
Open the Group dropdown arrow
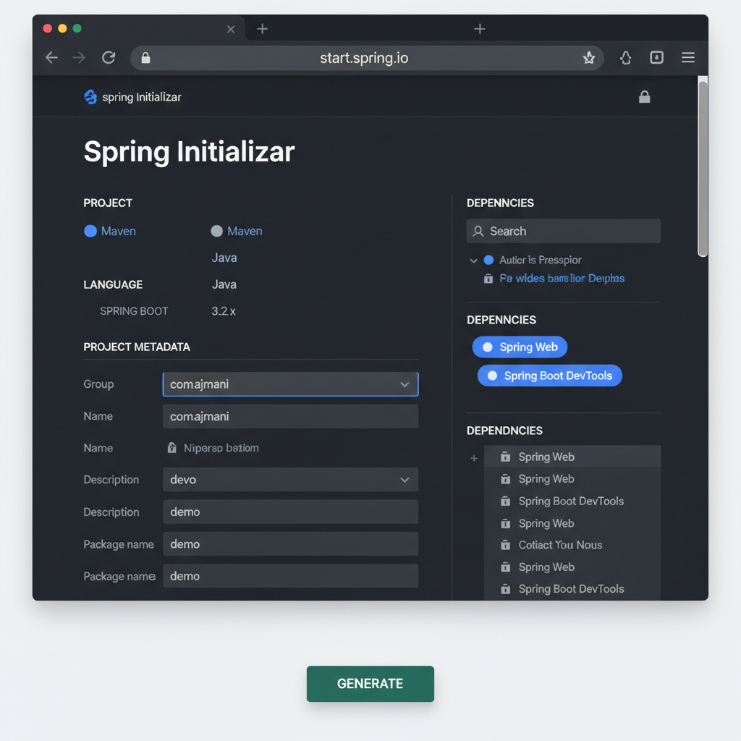coord(405,385)
